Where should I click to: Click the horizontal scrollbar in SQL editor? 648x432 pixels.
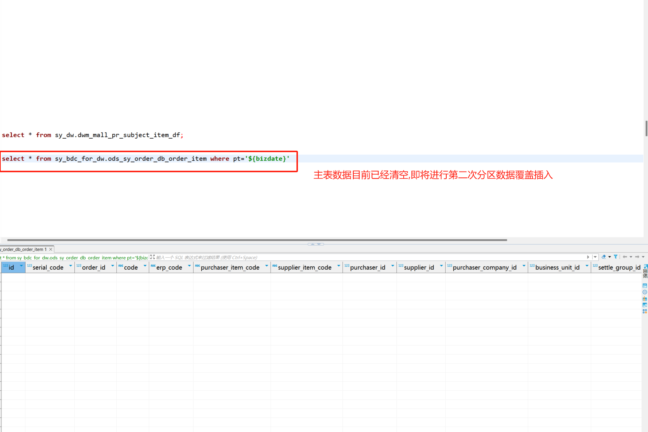[x=257, y=240]
